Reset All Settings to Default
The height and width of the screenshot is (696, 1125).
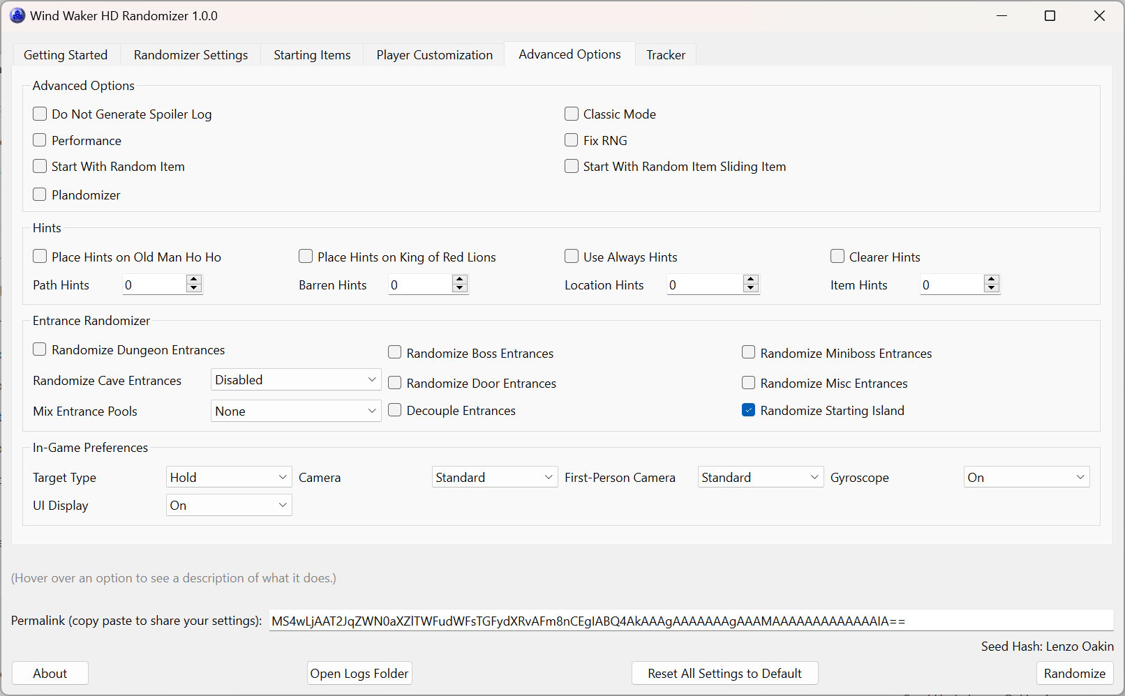click(x=724, y=674)
